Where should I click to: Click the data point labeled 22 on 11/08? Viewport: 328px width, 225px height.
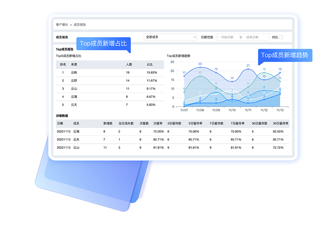[200, 67]
